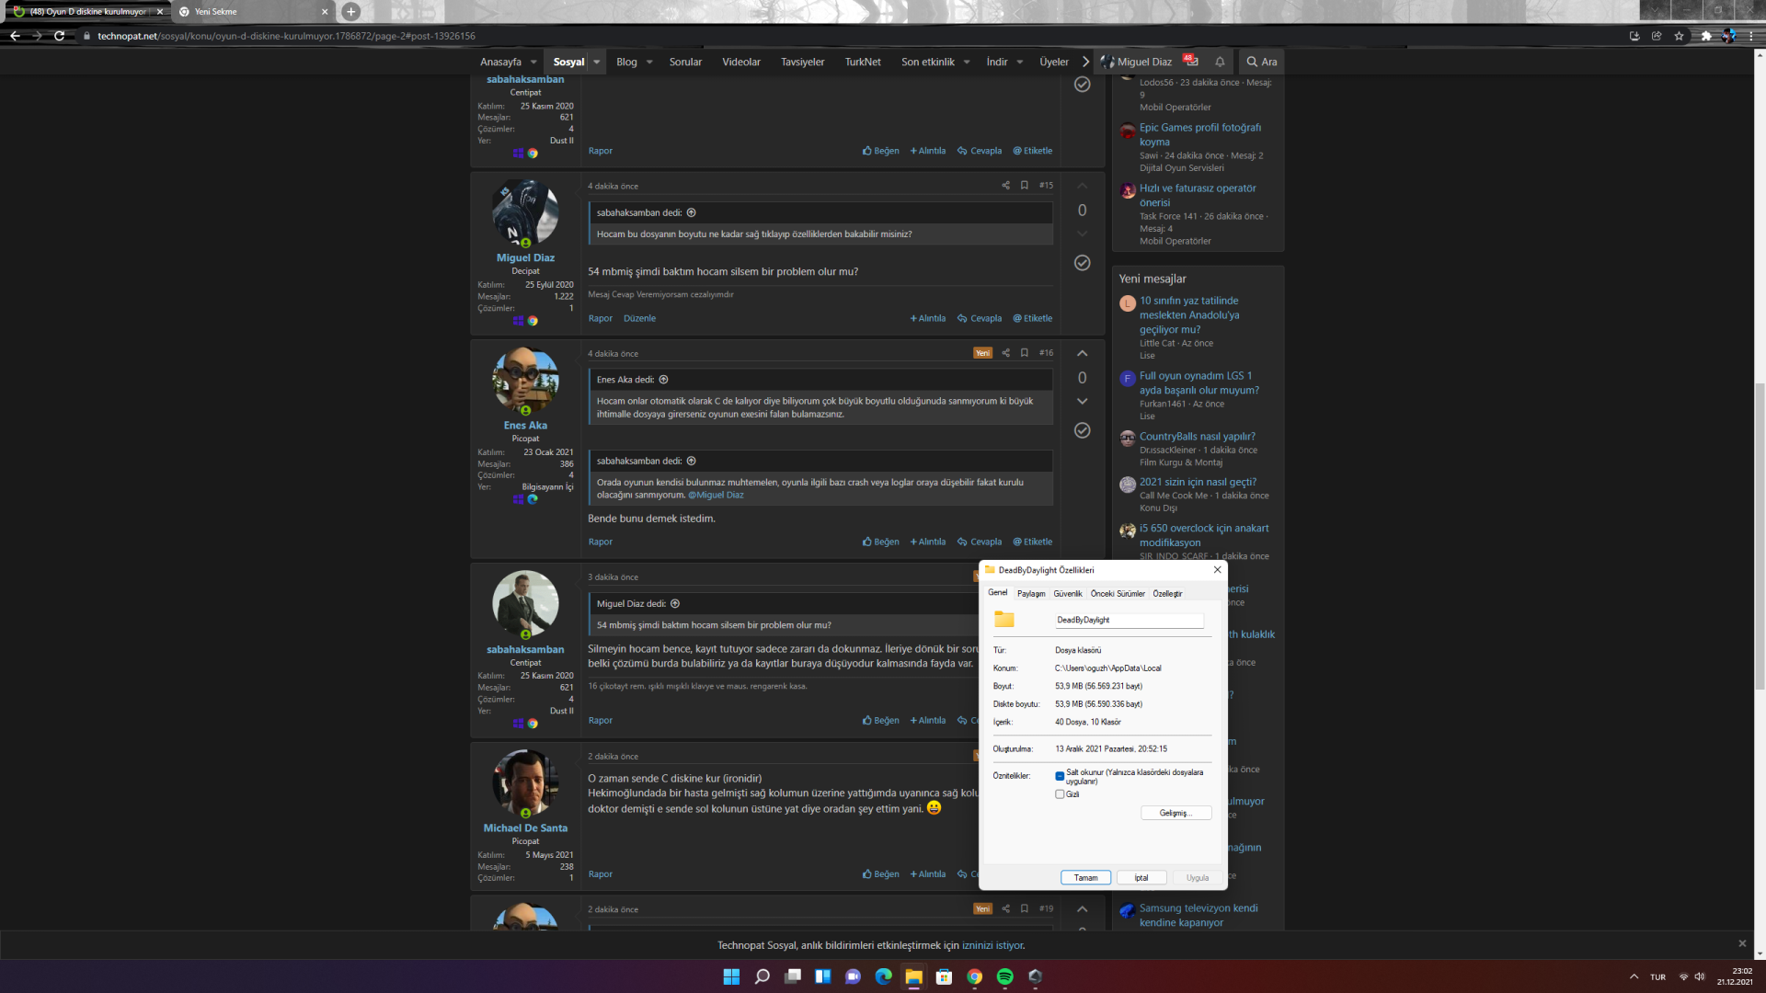Image resolution: width=1766 pixels, height=993 pixels.
Task: Enable the 'Gizli' hidden checkbox
Action: pos(1060,794)
